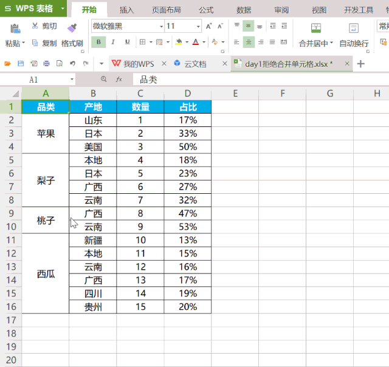This screenshot has height=367, width=389.
Task: Align text right
Action: [x=261, y=42]
